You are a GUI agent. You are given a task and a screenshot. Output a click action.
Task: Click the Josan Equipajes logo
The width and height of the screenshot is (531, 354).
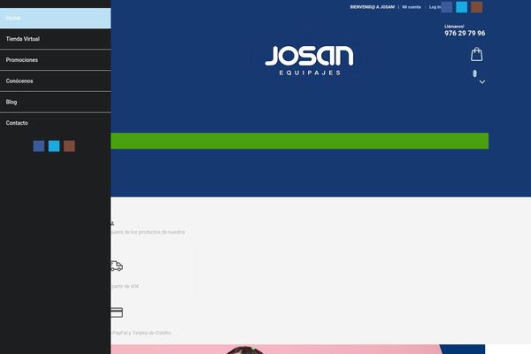(x=309, y=60)
